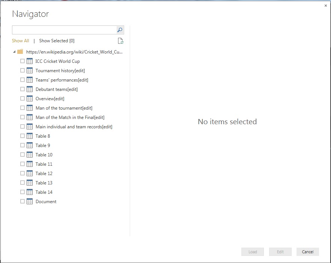
Task: Select Man of the tournament[edit] table
Action: (64, 108)
